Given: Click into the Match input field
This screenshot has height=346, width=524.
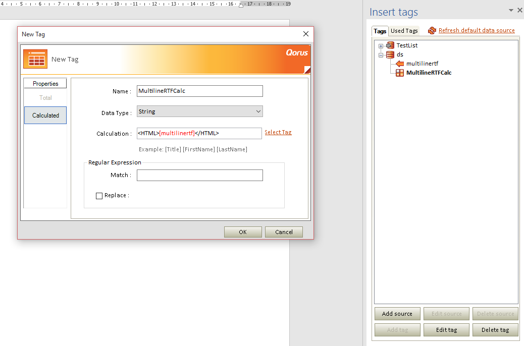Looking at the screenshot, I should tap(199, 176).
